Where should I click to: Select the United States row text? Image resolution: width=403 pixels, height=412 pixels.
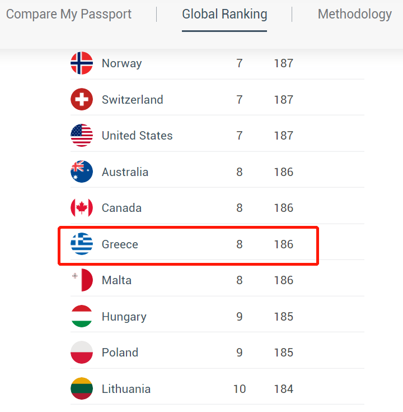pyautogui.click(x=137, y=136)
